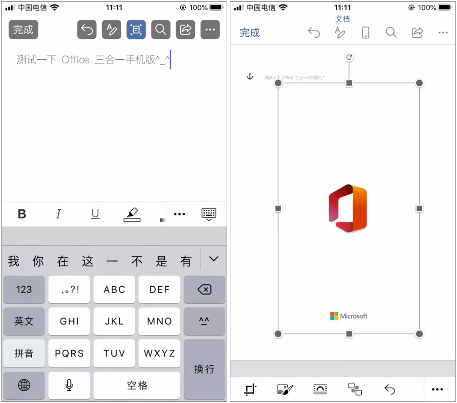Tap the 文档 document title
The width and height of the screenshot is (457, 403).
[342, 19]
